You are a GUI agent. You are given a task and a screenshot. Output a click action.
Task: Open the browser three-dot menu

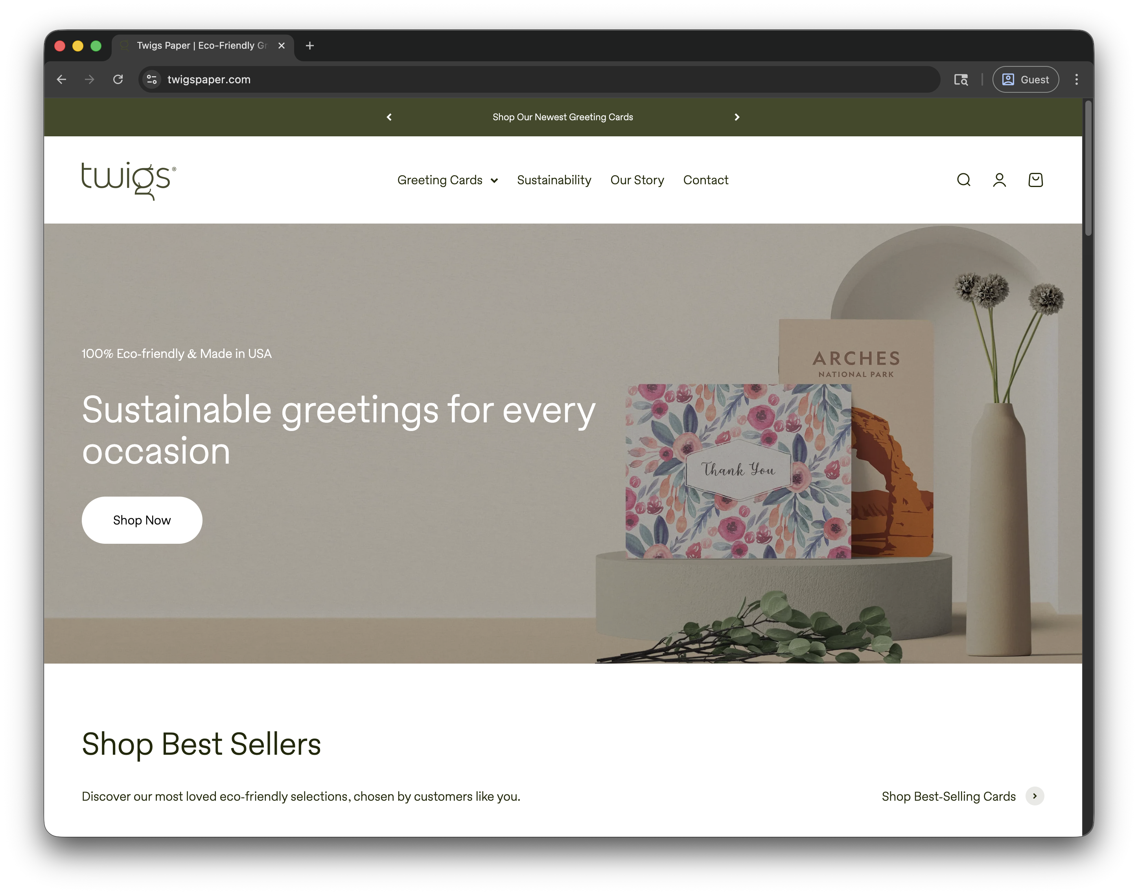click(x=1077, y=79)
